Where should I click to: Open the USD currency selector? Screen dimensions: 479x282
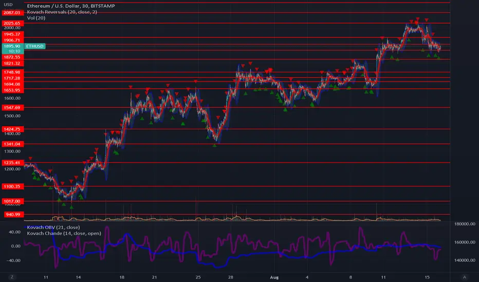(x=8, y=5)
